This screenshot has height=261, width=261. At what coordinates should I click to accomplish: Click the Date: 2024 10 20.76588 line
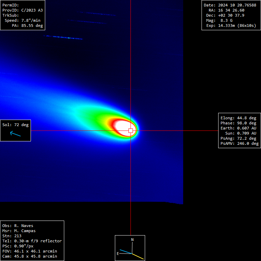[x=230, y=5]
